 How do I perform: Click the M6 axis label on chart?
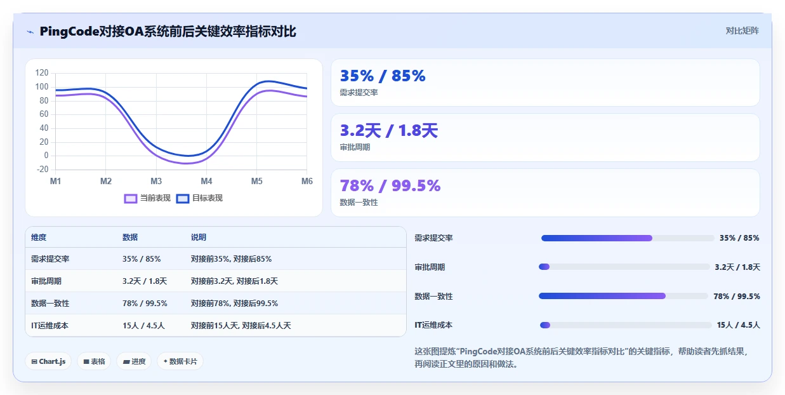[x=307, y=181]
